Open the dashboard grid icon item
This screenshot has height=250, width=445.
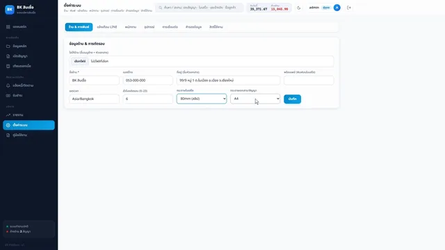click(29, 26)
